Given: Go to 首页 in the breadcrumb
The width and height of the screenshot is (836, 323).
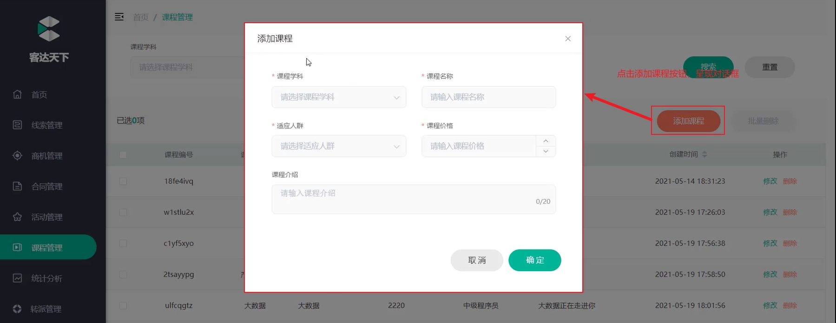Looking at the screenshot, I should point(140,17).
